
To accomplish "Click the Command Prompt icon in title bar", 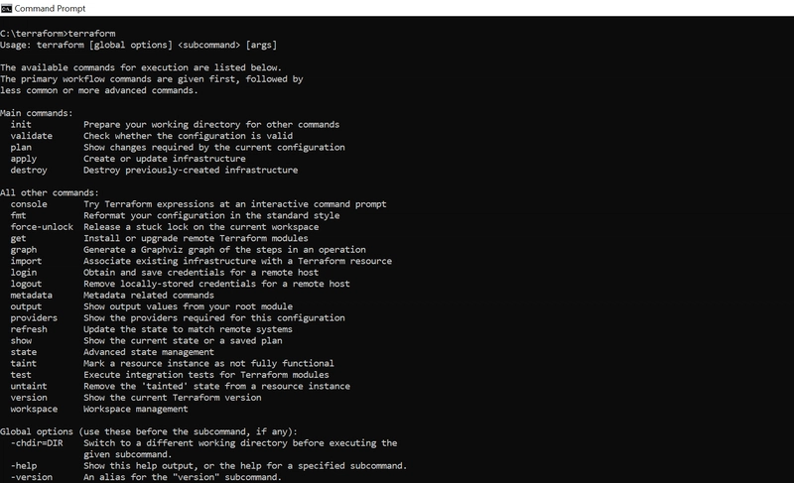I will [6, 8].
